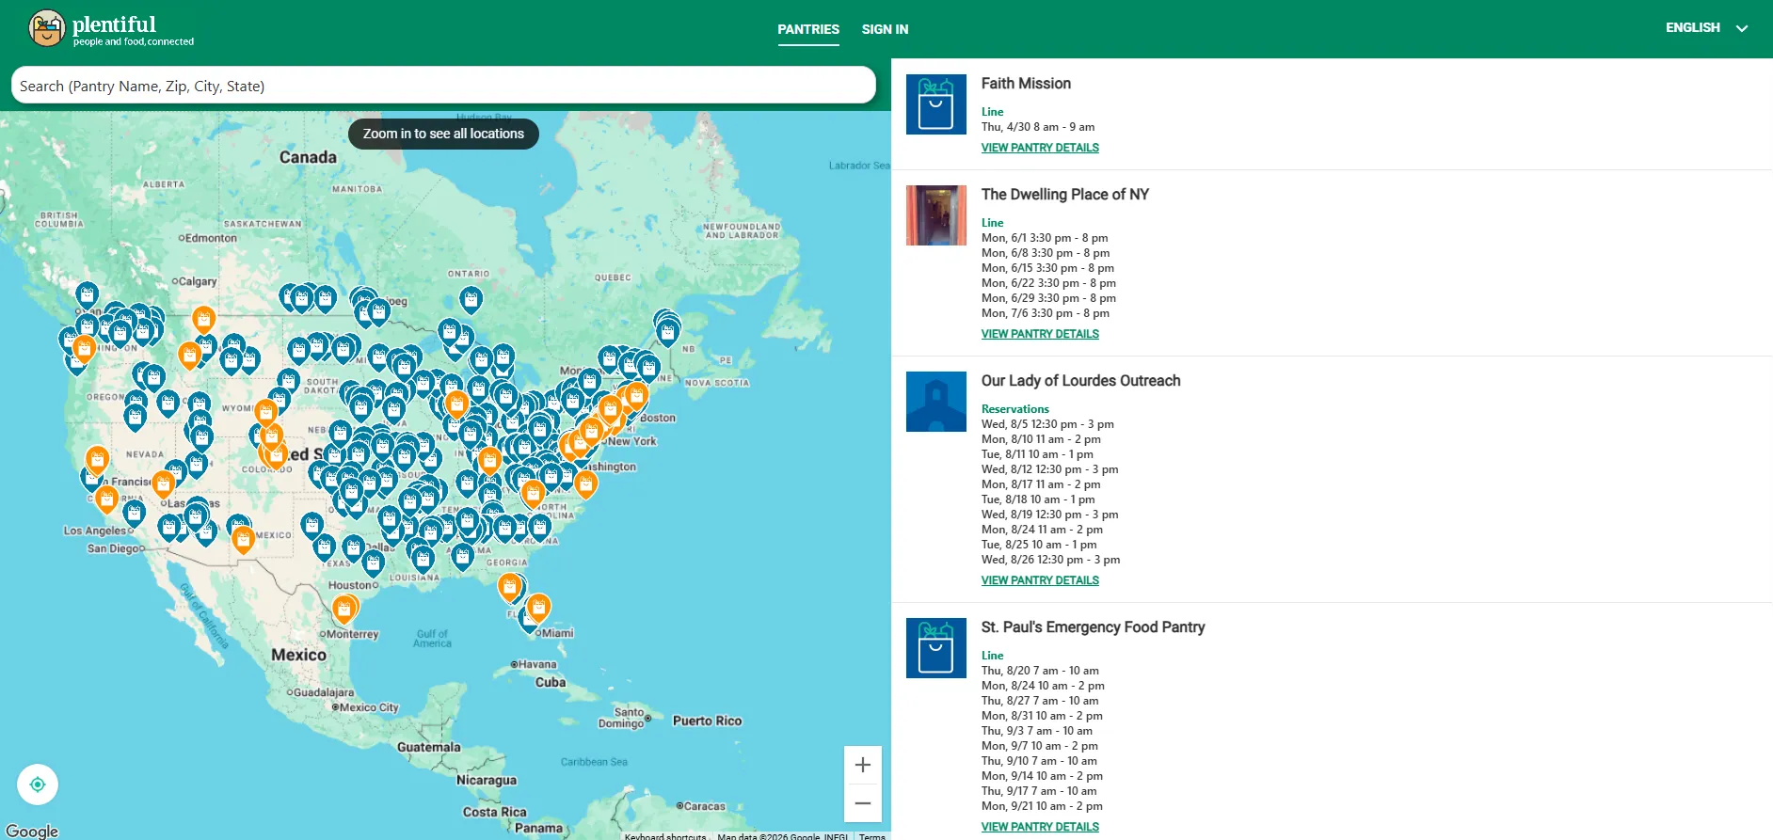Click the Plentiful logo icon

[46, 28]
